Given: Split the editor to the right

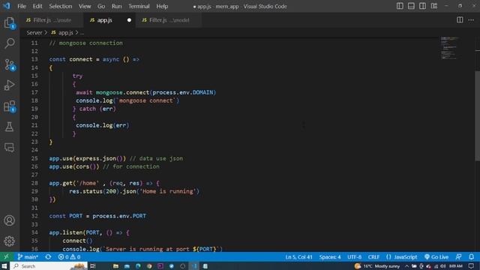Looking at the screenshot, I should click(x=460, y=20).
